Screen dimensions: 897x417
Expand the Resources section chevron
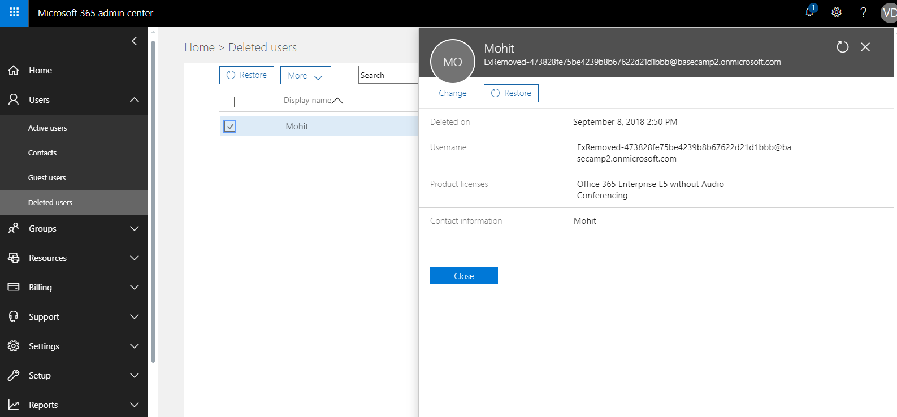135,258
